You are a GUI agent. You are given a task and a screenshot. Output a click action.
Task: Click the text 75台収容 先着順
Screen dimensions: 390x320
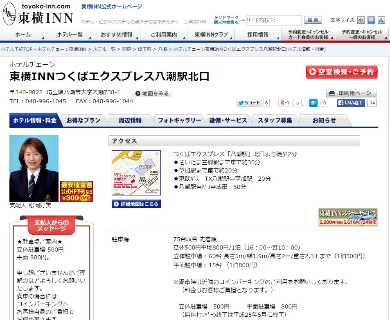[x=195, y=239]
